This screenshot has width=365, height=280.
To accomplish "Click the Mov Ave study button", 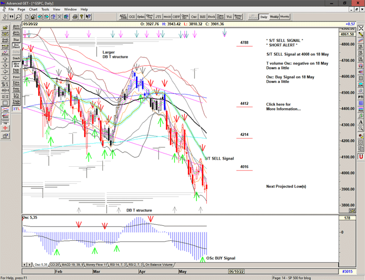I will point(16,65).
